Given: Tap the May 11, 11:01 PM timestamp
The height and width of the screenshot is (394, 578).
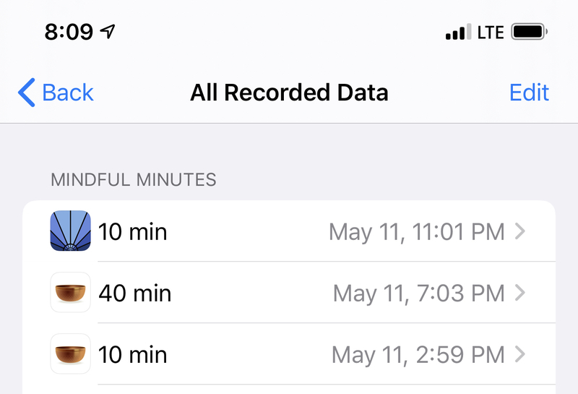Looking at the screenshot, I should (417, 232).
